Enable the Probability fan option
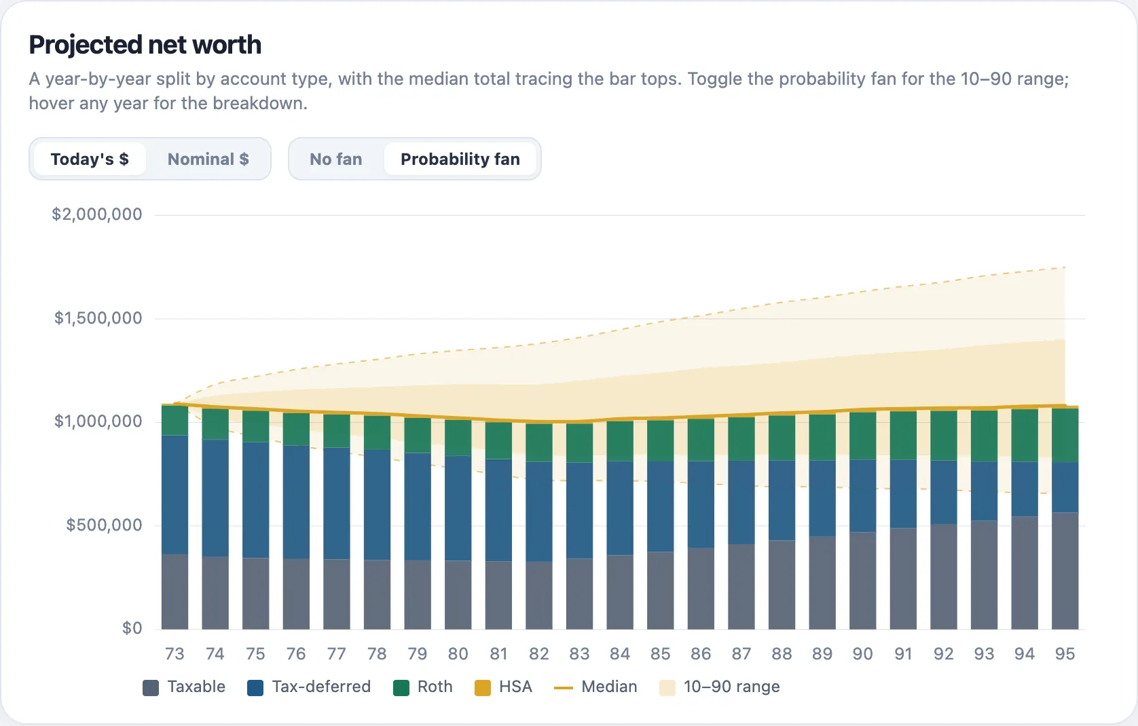This screenshot has width=1138, height=726. click(x=460, y=159)
